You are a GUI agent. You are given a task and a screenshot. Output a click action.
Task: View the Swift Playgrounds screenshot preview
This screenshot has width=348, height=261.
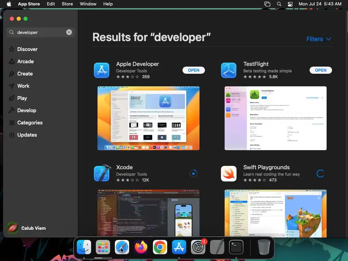tap(275, 213)
